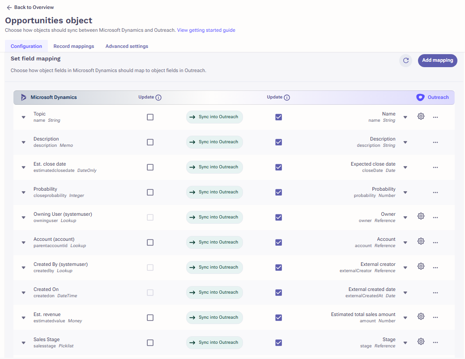
Task: Enable Dynamics update checkbox for Probability
Action: click(150, 192)
